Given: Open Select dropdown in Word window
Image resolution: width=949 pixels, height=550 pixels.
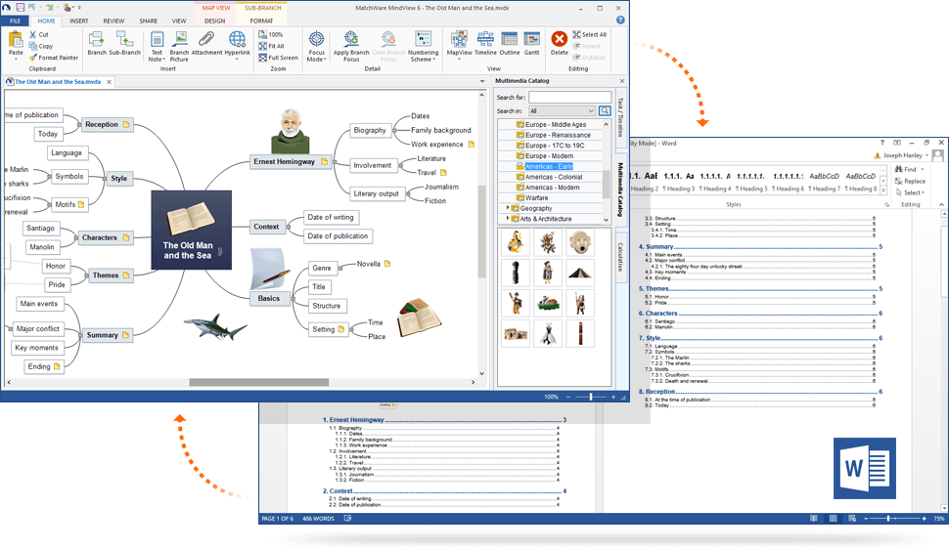Looking at the screenshot, I should coord(923,192).
